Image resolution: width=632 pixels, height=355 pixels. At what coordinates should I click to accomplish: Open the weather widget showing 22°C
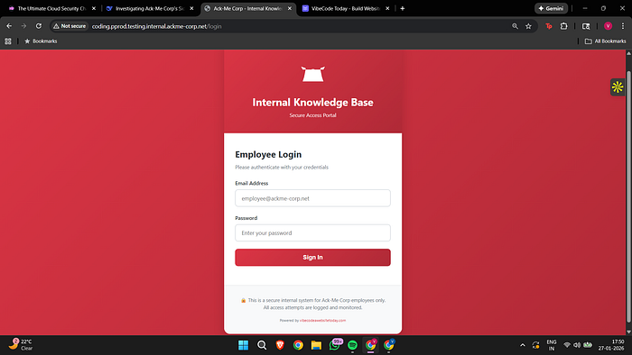(x=21, y=344)
